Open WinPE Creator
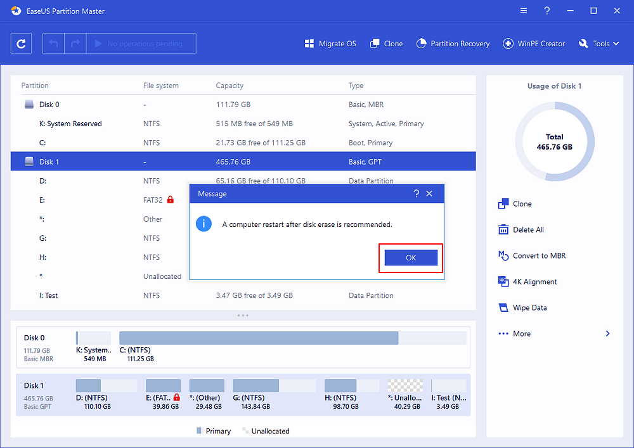 click(x=534, y=44)
